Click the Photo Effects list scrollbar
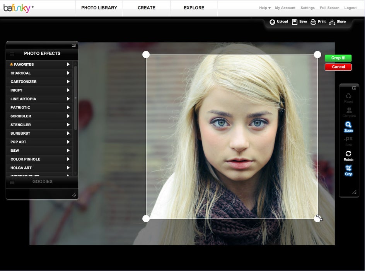The width and height of the screenshot is (365, 271). pyautogui.click(x=75, y=98)
